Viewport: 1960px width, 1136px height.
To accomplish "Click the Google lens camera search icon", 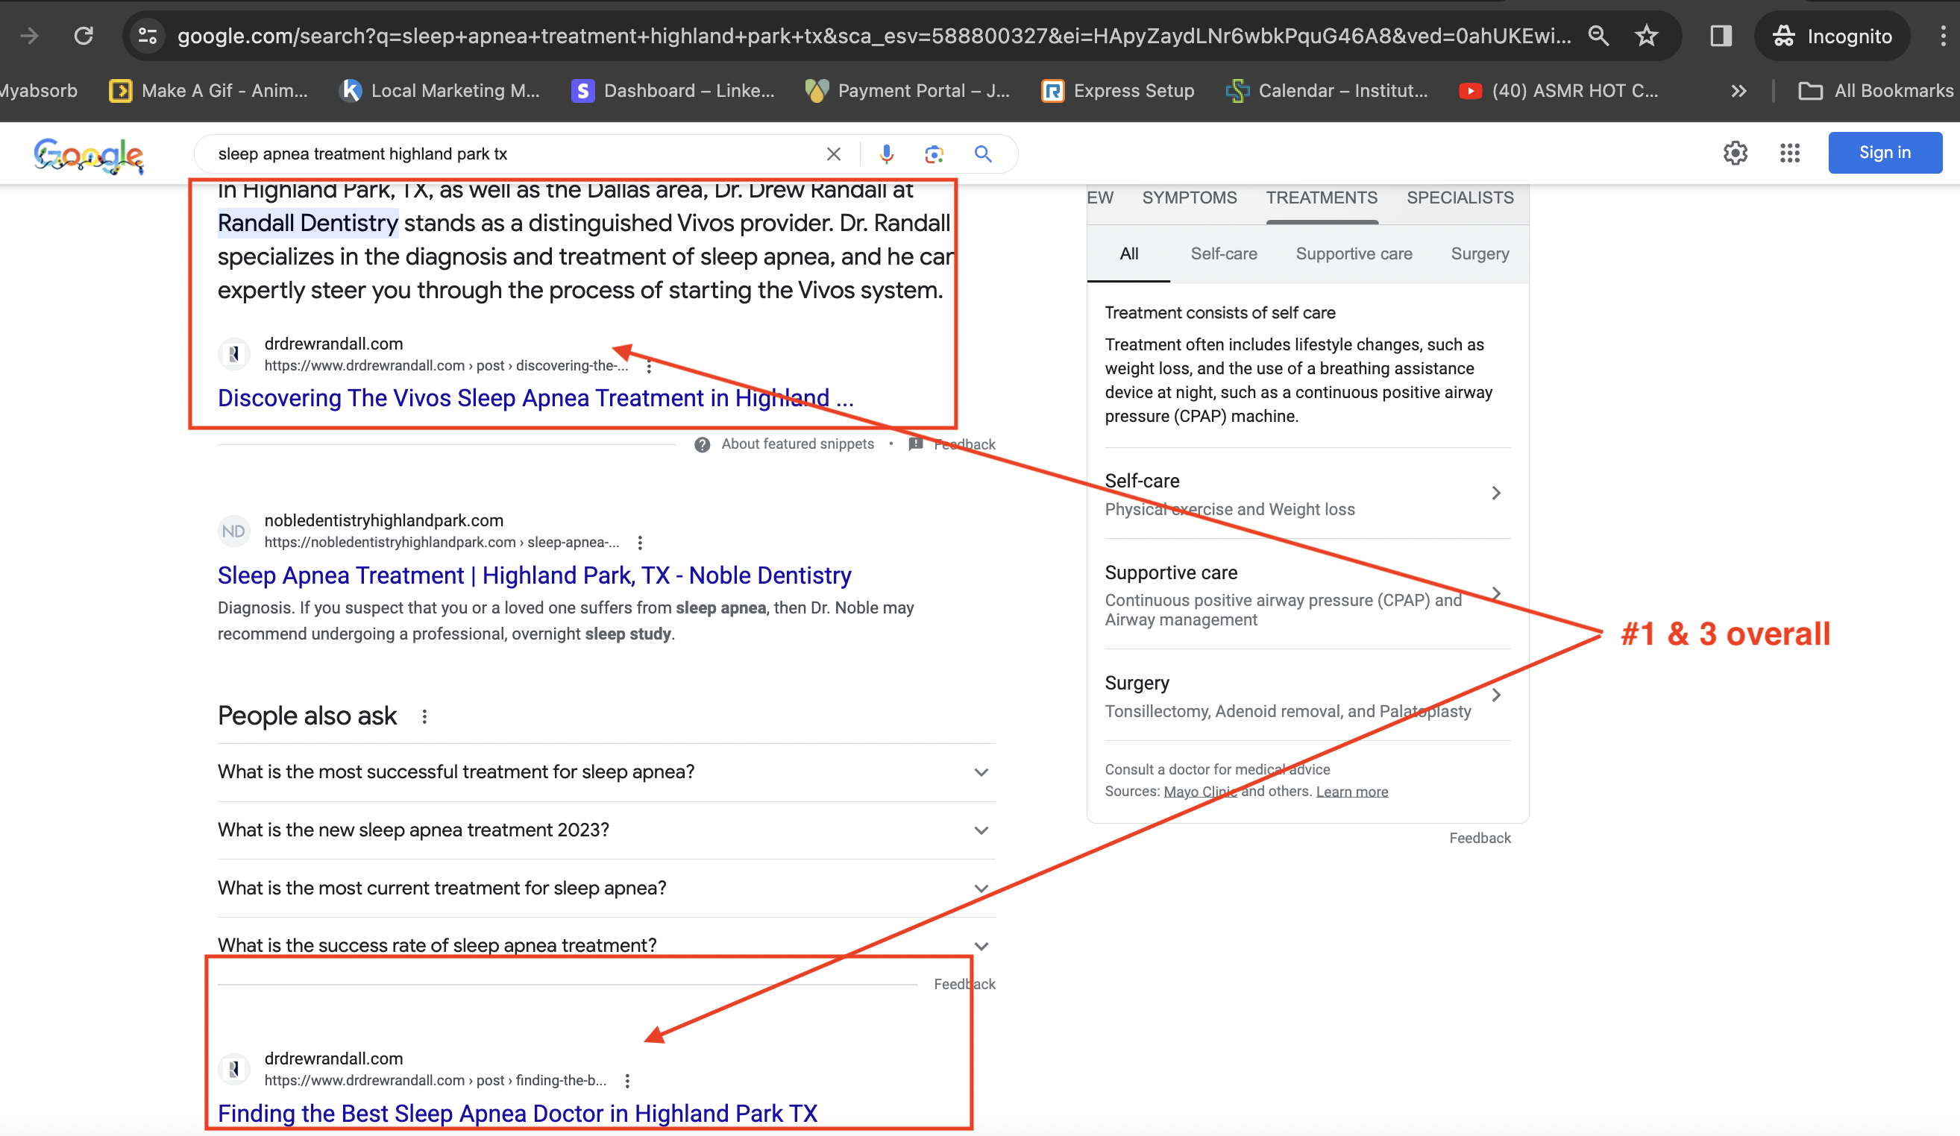I will point(933,153).
